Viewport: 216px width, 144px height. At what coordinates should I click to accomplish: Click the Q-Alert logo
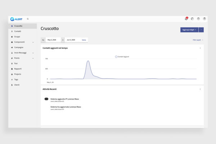pos(16,19)
